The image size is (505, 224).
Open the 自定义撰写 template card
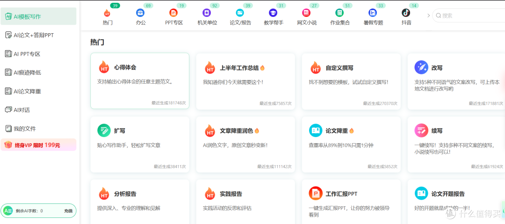(x=351, y=81)
